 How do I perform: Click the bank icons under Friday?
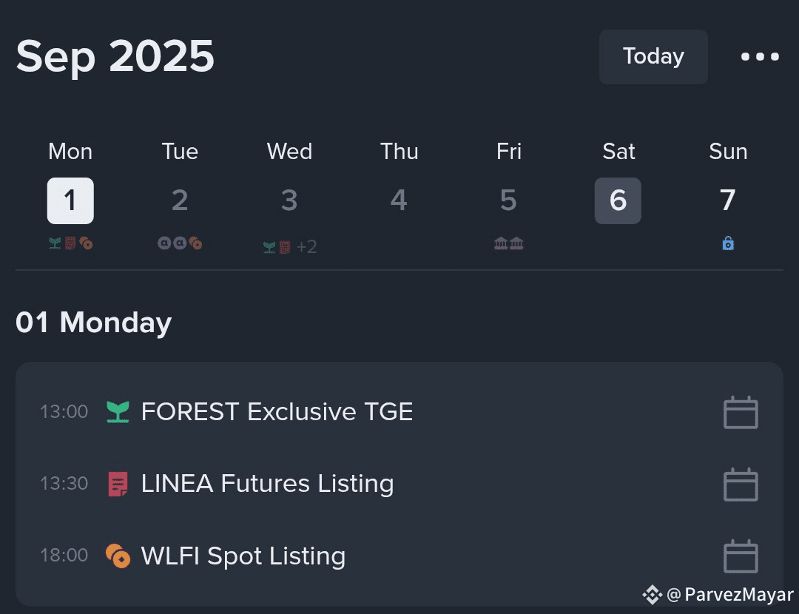[509, 243]
